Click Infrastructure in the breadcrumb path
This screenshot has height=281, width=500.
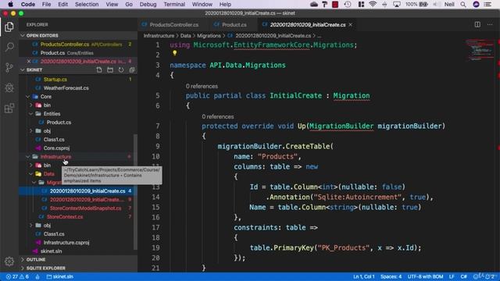[x=159, y=36]
